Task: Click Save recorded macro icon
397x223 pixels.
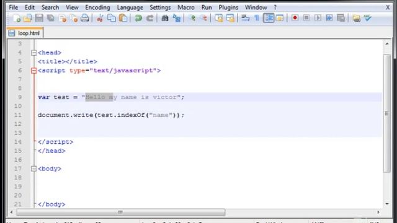Action: (x=341, y=18)
